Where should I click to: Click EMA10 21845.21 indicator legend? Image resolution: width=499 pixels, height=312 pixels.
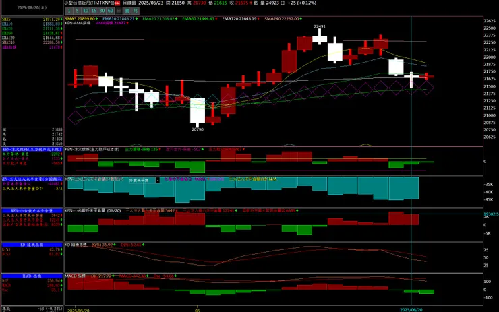tap(120, 19)
